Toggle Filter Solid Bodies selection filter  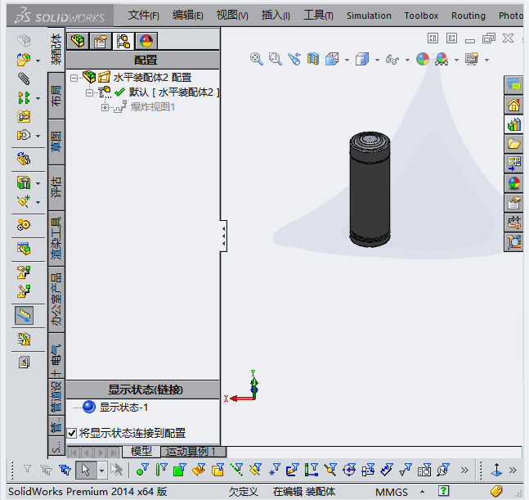tap(217, 470)
